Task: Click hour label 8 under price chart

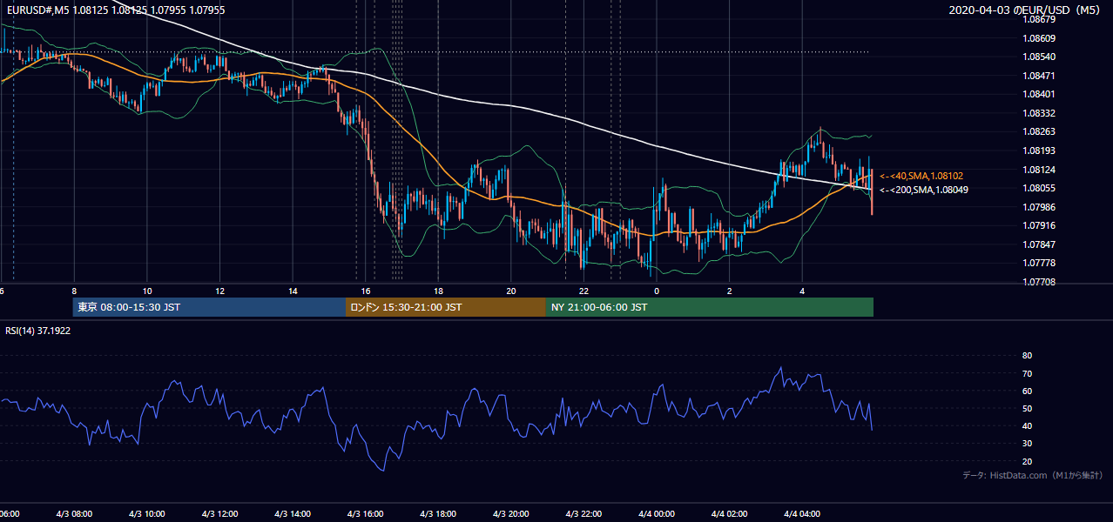Action: tap(74, 291)
